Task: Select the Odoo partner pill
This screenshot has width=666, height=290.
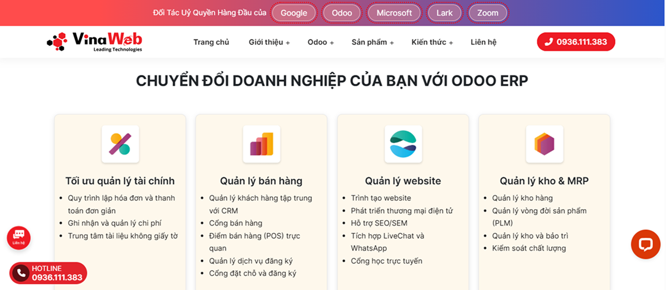Action: tap(342, 13)
